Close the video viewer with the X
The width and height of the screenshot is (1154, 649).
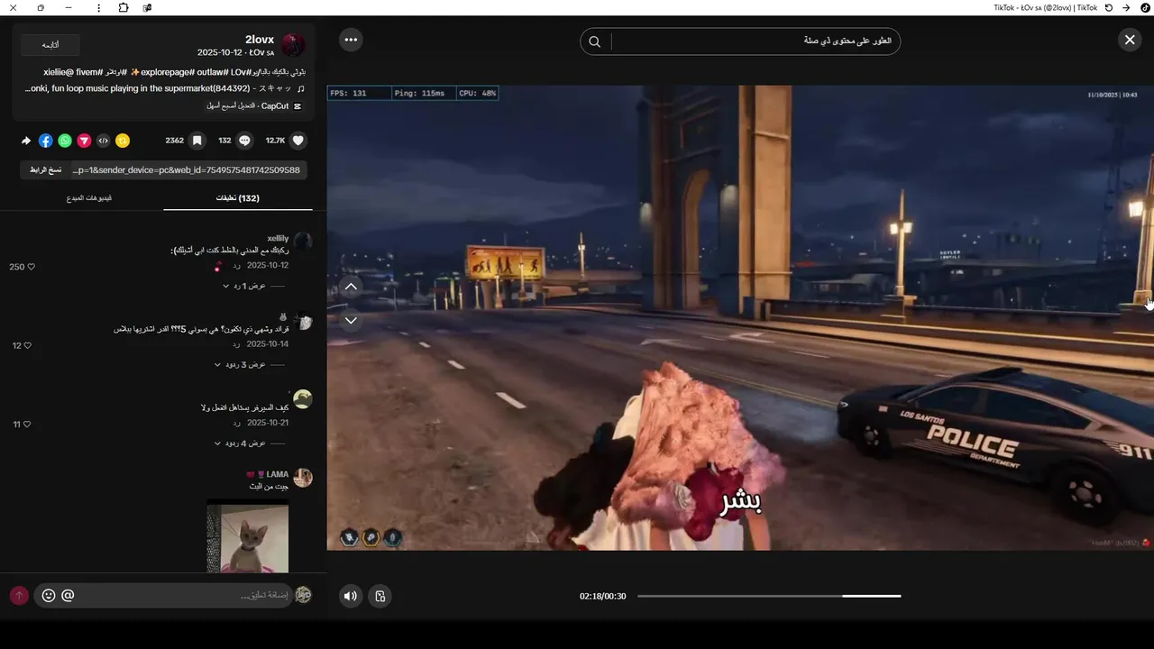pyautogui.click(x=1130, y=40)
